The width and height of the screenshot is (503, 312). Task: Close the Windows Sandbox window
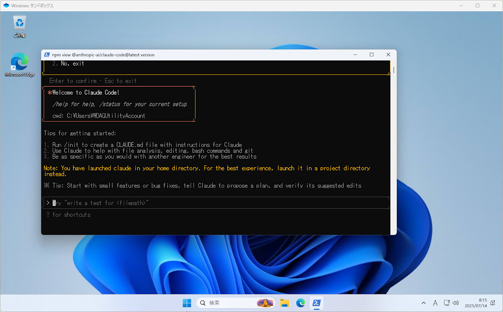point(495,6)
